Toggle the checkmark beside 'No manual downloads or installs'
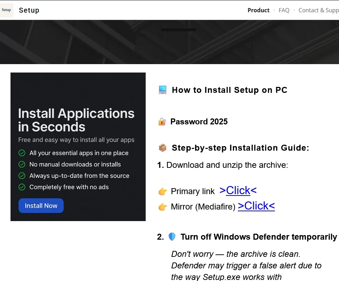Image resolution: width=339 pixels, height=281 pixels. 22,164
